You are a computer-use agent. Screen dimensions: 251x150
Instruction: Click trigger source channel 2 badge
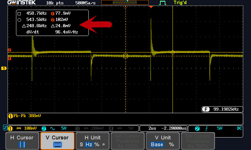click(197, 128)
